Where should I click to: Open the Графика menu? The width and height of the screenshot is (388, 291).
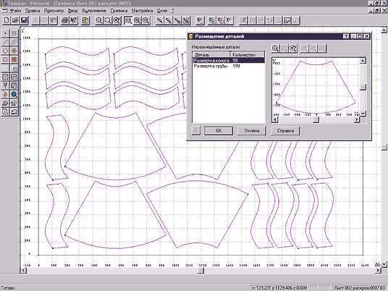point(119,11)
